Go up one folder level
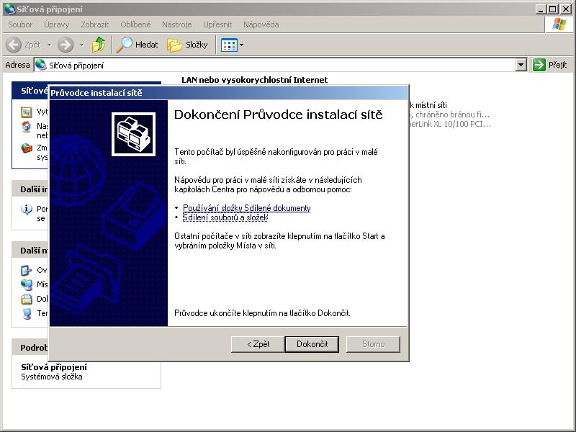This screenshot has height=432, width=576. (99, 45)
